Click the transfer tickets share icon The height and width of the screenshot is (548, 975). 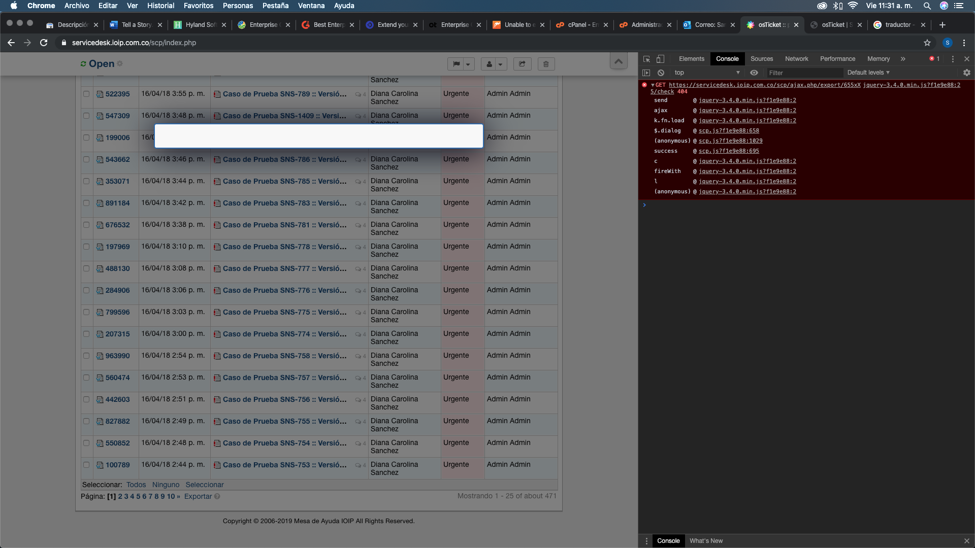click(x=522, y=64)
